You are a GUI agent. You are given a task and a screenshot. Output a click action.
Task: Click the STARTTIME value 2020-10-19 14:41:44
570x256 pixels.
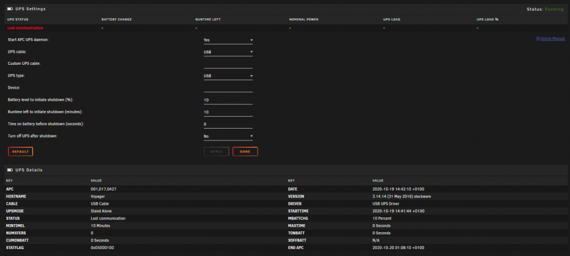398,211
